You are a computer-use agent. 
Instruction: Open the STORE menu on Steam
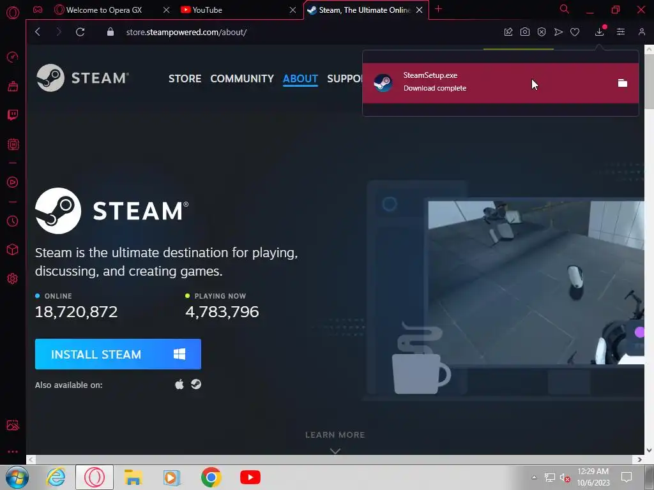pos(185,78)
